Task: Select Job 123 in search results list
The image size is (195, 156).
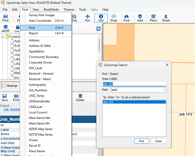Action: [x=134, y=102]
